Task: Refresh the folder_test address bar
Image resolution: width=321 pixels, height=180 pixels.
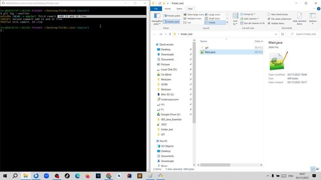Action: tap(282, 34)
